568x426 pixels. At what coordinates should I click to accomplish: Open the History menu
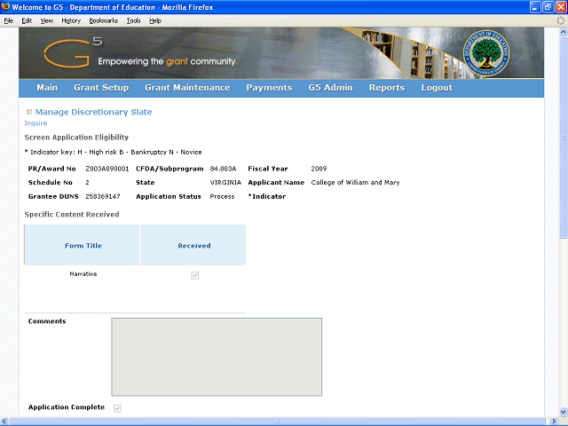(71, 20)
